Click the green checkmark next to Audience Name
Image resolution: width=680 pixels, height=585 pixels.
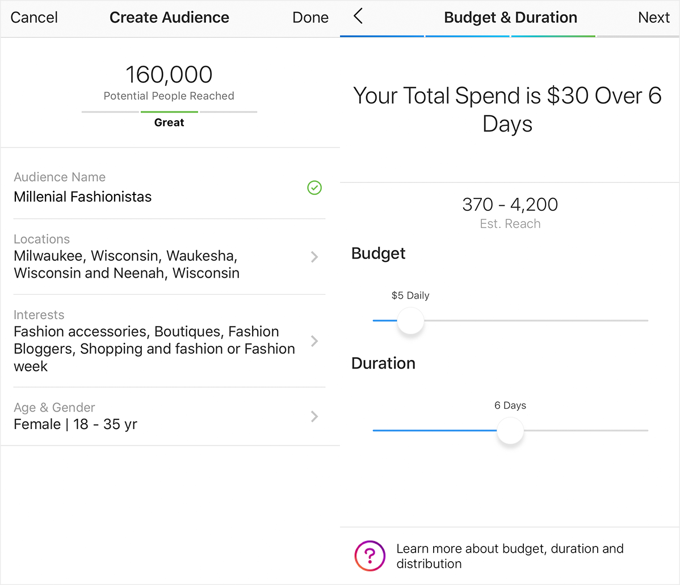(x=314, y=188)
